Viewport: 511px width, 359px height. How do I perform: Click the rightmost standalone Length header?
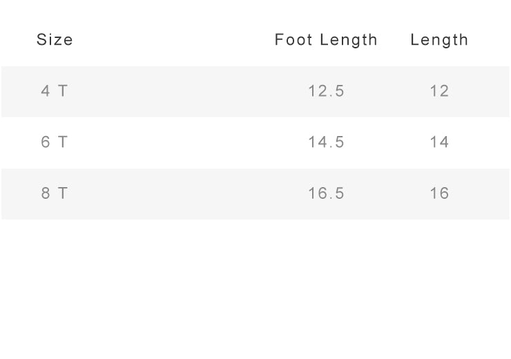point(439,40)
